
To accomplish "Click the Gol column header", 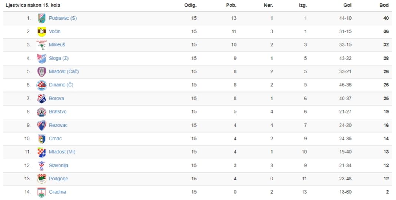I will (x=347, y=5).
